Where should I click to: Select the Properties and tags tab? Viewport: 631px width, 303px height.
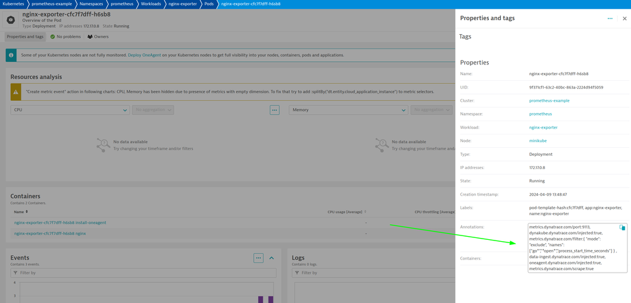pos(25,37)
